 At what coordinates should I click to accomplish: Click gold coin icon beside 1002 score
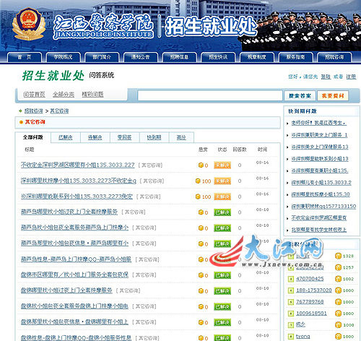pos(338,279)
